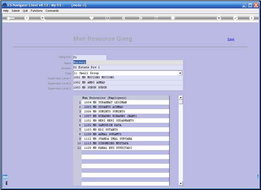Select Supervisor Level 2 field AMBO AHMAD
The image size is (261, 190).
tap(128, 83)
